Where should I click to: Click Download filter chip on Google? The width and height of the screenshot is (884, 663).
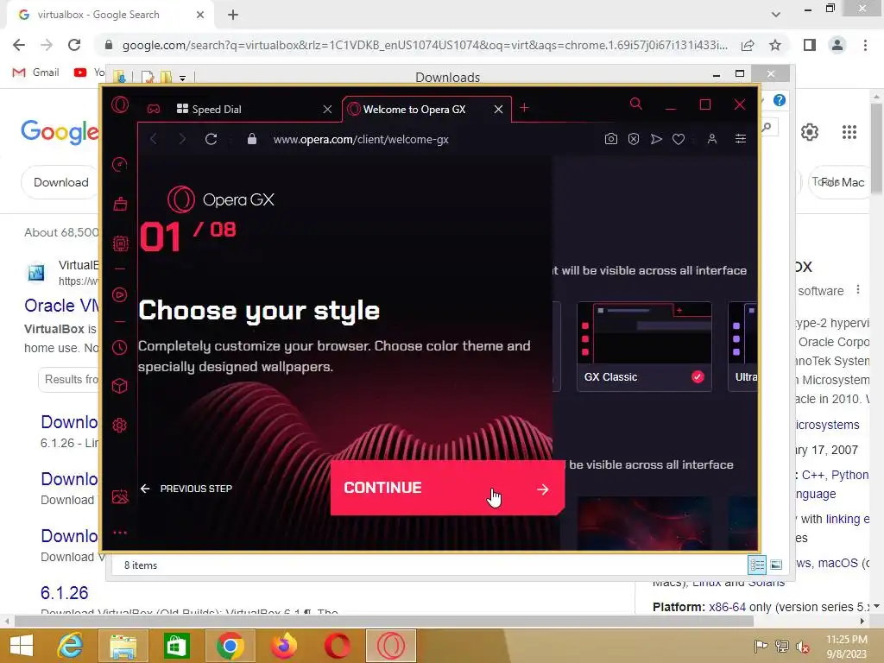tap(61, 182)
